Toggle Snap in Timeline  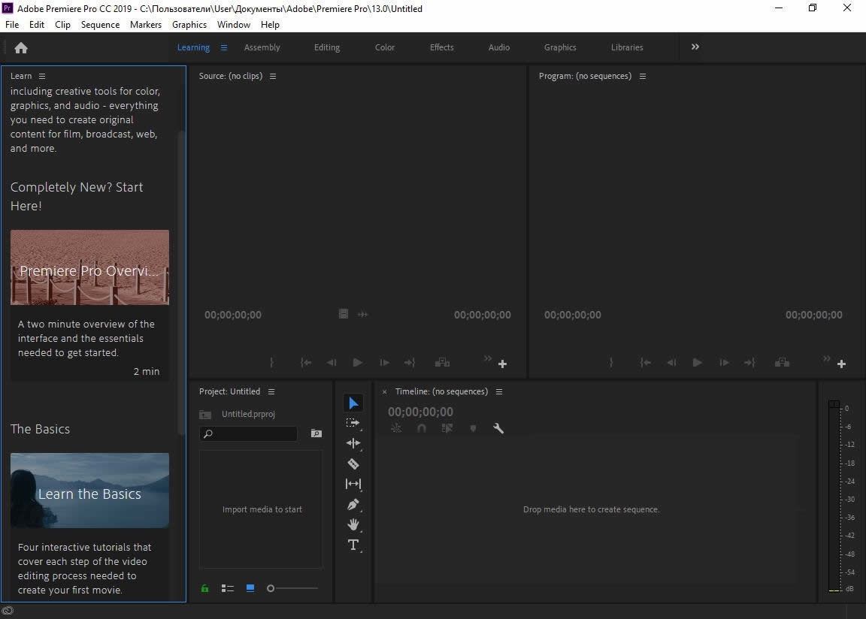coord(422,428)
